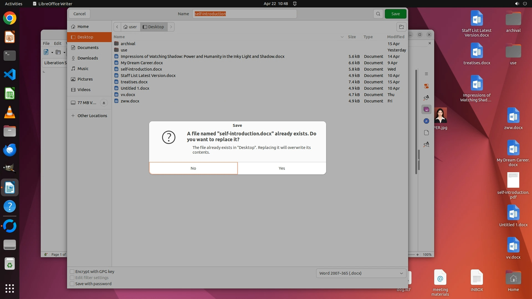Open the File menu in Writer

(46, 43)
